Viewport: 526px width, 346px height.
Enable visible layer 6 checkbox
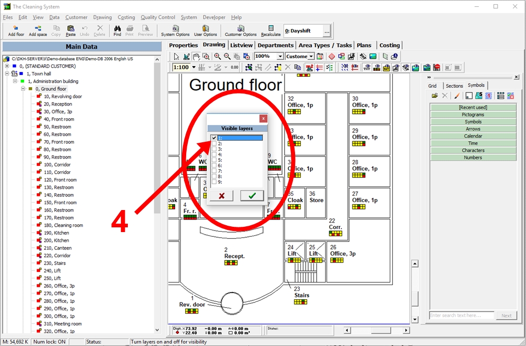coord(214,165)
